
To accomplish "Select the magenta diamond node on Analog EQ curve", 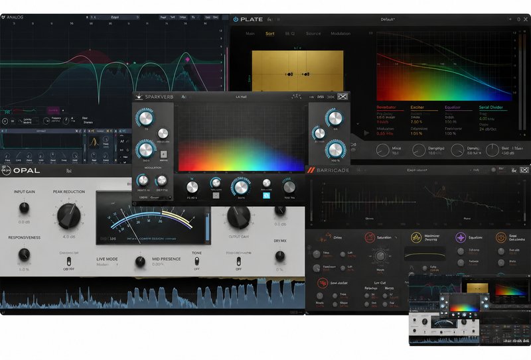I will [x=187, y=60].
